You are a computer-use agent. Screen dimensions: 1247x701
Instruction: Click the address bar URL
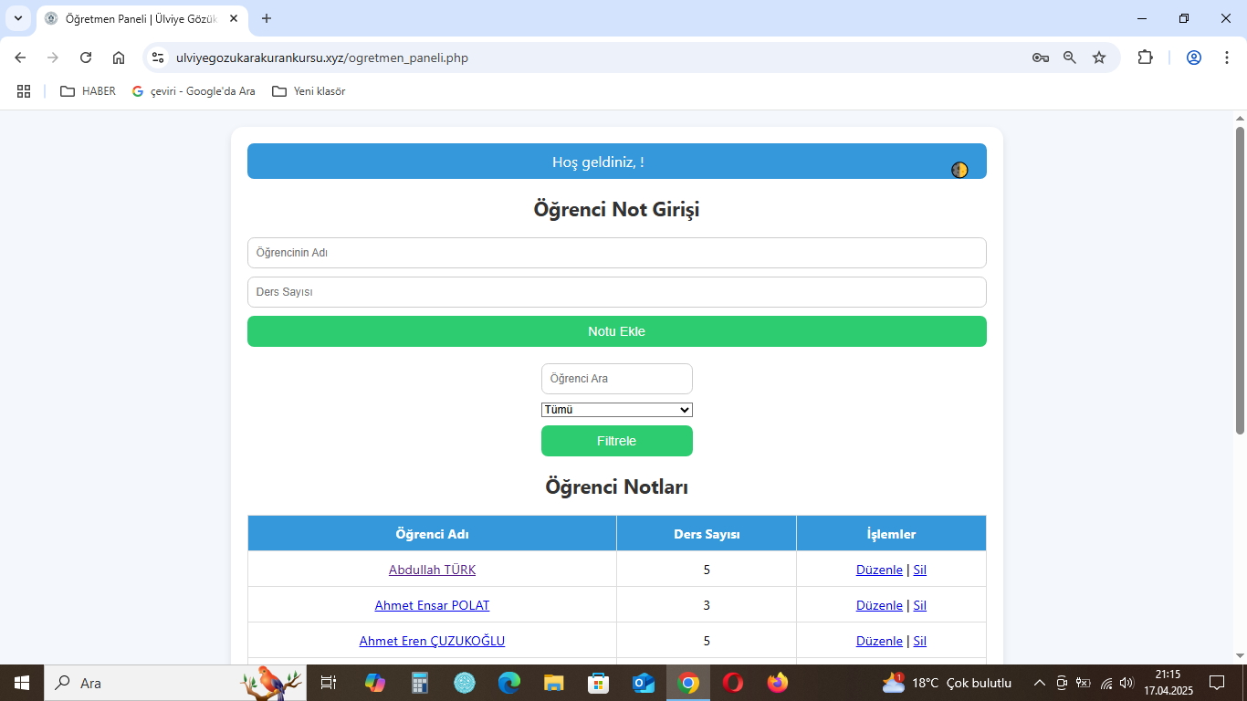point(322,58)
